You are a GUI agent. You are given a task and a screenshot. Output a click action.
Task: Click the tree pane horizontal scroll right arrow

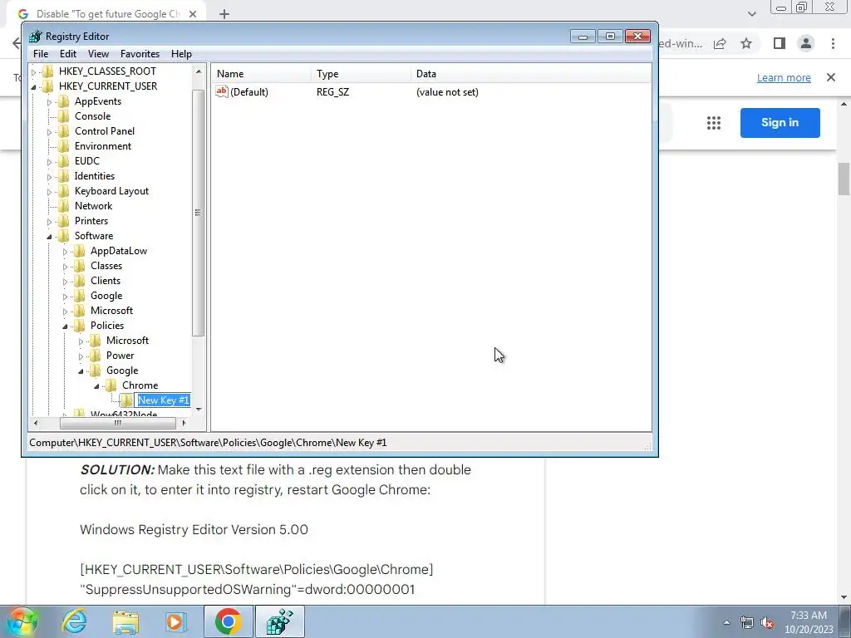point(184,423)
